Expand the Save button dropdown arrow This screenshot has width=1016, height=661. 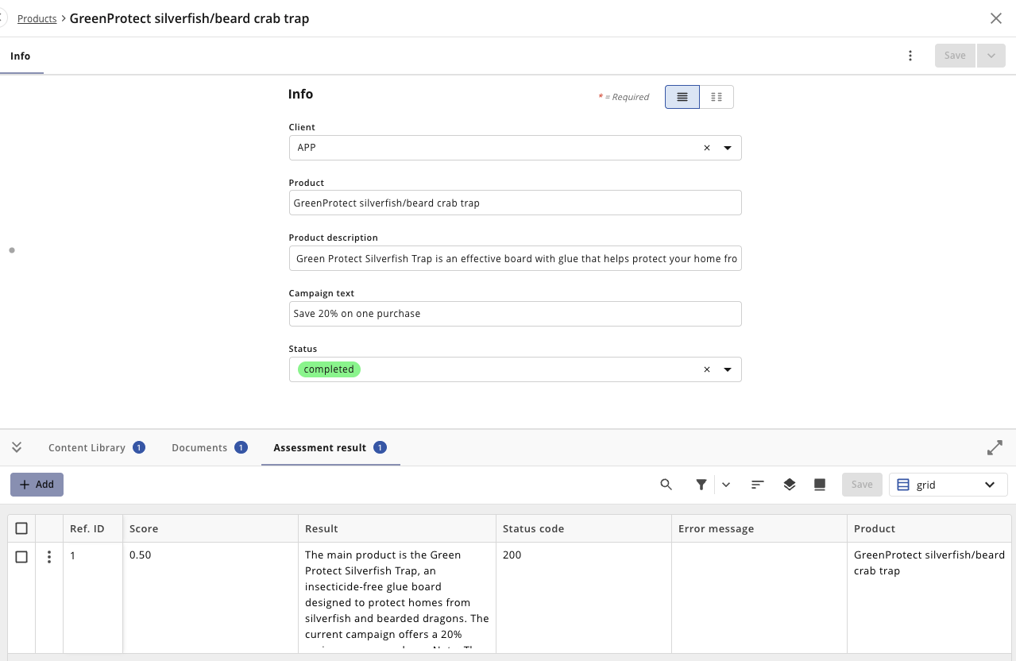(991, 56)
